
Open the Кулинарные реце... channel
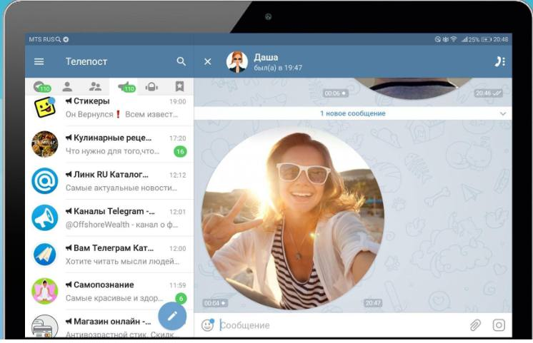109,145
